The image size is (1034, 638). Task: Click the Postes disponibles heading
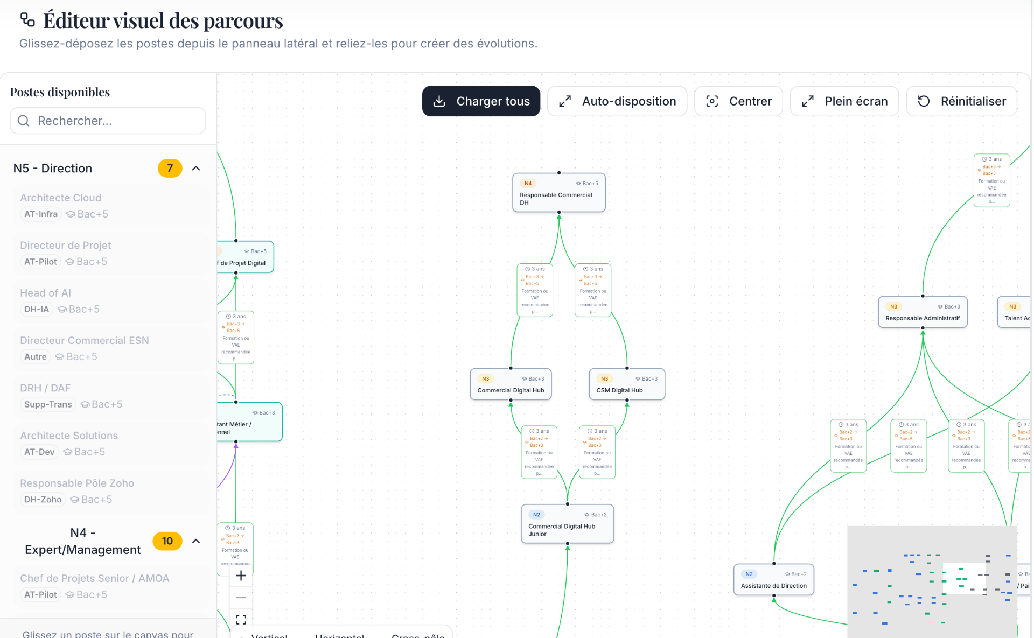(60, 92)
